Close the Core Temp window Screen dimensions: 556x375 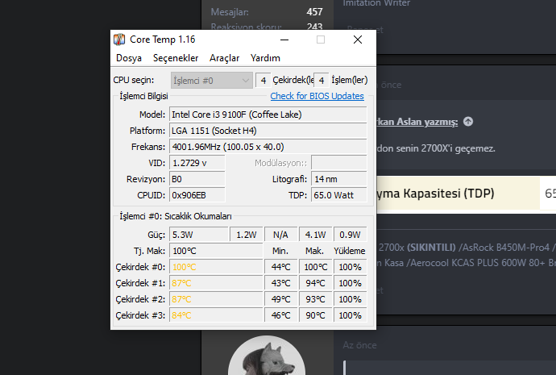358,40
